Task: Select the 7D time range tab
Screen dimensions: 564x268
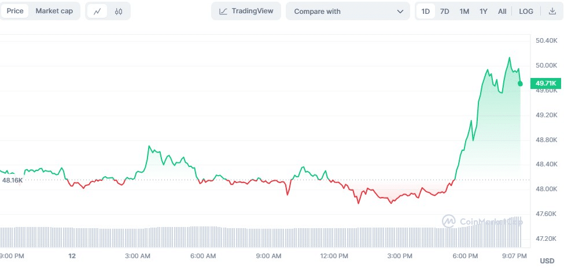Action: [x=444, y=11]
